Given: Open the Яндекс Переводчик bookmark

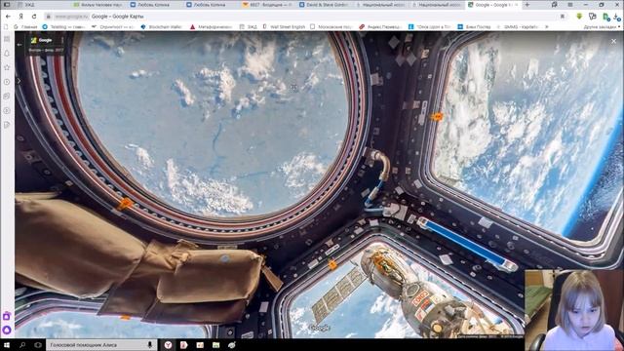Looking at the screenshot, I should coord(381,27).
